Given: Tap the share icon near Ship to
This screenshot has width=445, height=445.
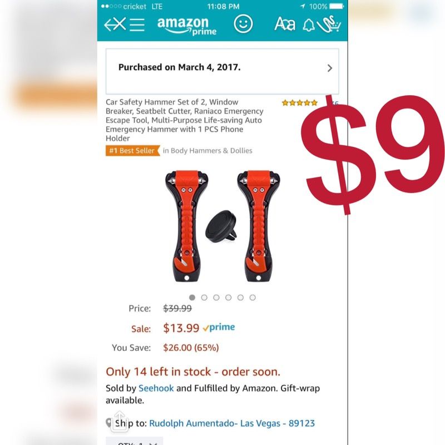Looking at the screenshot, I should (120, 421).
